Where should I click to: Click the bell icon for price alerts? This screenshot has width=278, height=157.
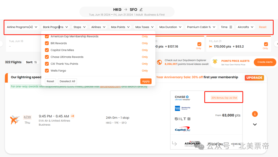tap(215, 62)
